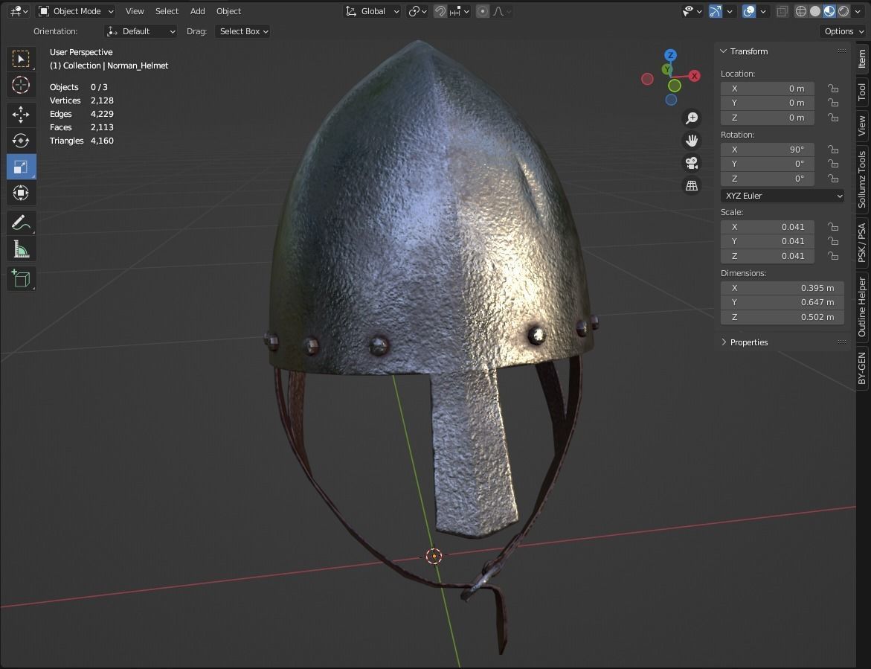Toggle lock on Rotation X
The width and height of the screenshot is (871, 669).
[x=832, y=150]
